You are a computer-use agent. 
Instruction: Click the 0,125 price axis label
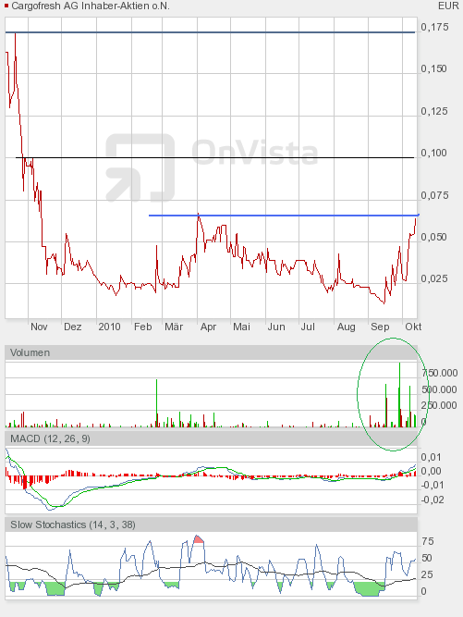pyautogui.click(x=434, y=111)
